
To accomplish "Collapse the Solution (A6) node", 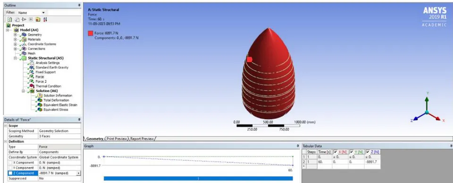I will (23, 91).
